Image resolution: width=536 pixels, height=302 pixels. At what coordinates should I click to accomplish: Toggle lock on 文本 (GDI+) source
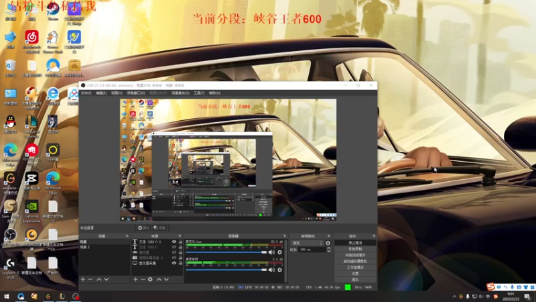(180, 247)
